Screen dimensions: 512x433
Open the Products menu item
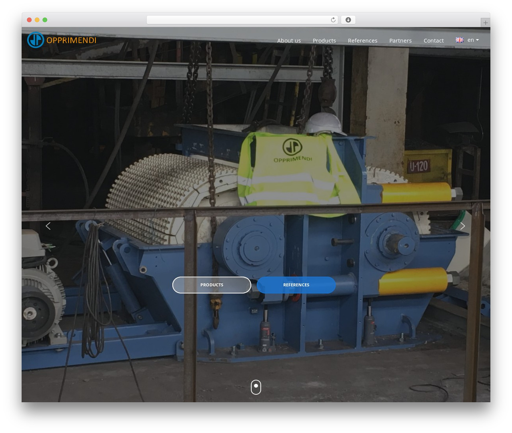pos(324,40)
